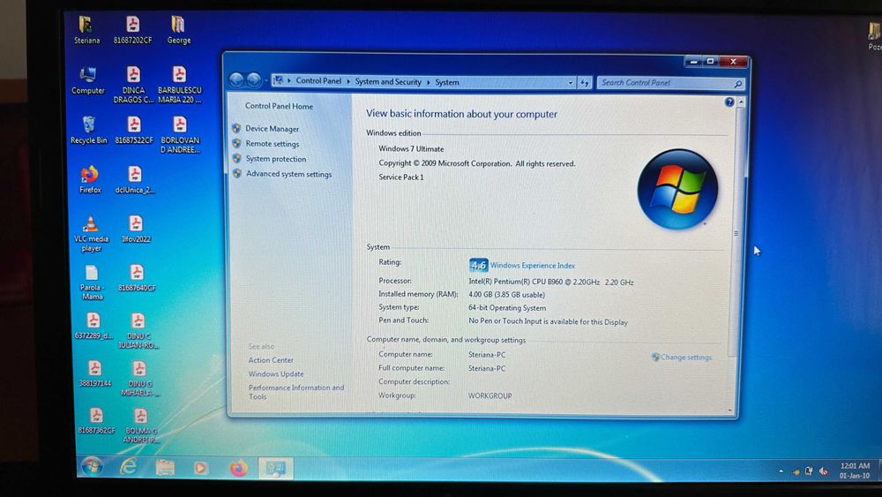Select the Parola - Mama text file

click(92, 282)
